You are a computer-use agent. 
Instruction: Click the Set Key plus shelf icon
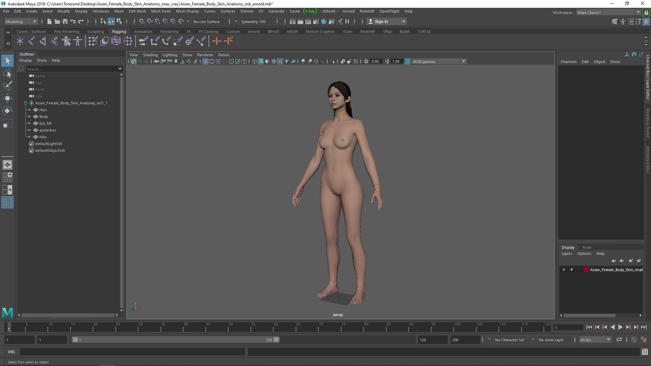tap(216, 41)
